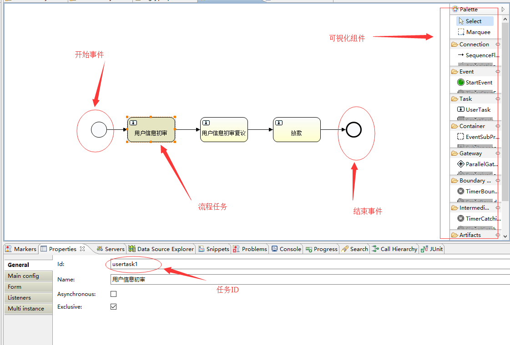Select the TimerCatchingEvent palette tool
The image size is (510, 345).
coord(479,219)
